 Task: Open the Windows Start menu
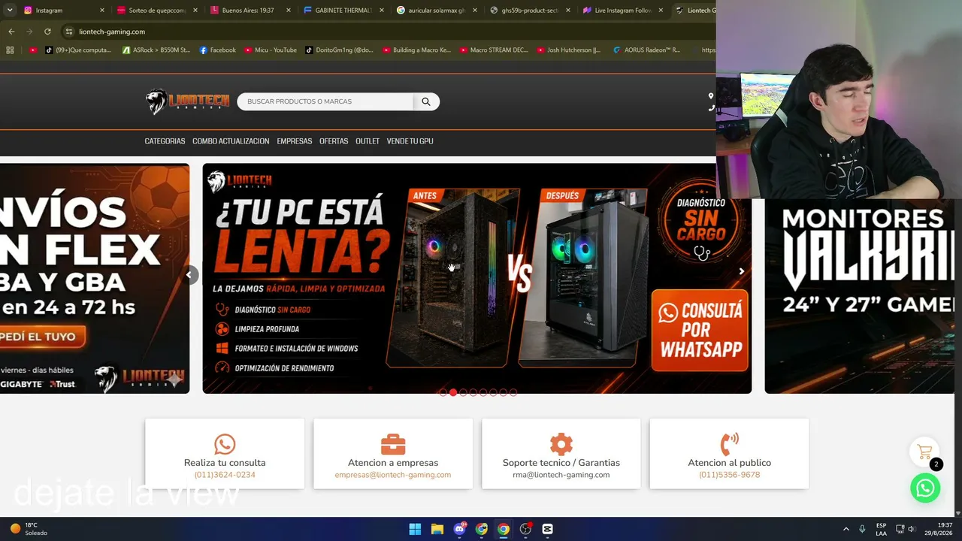point(415,529)
